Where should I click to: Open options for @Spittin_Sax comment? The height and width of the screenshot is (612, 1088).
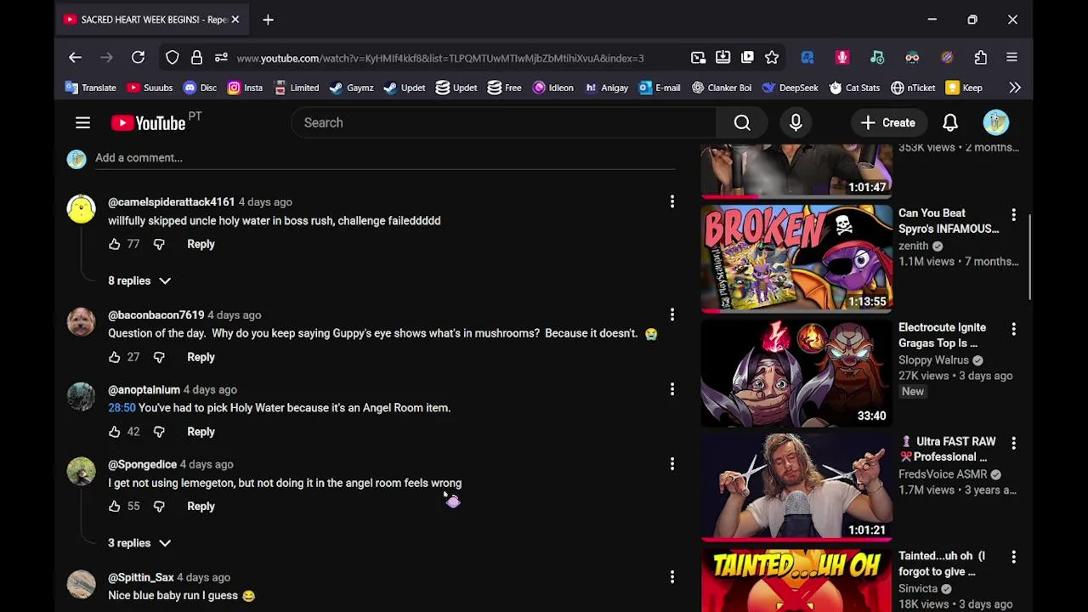(x=671, y=577)
